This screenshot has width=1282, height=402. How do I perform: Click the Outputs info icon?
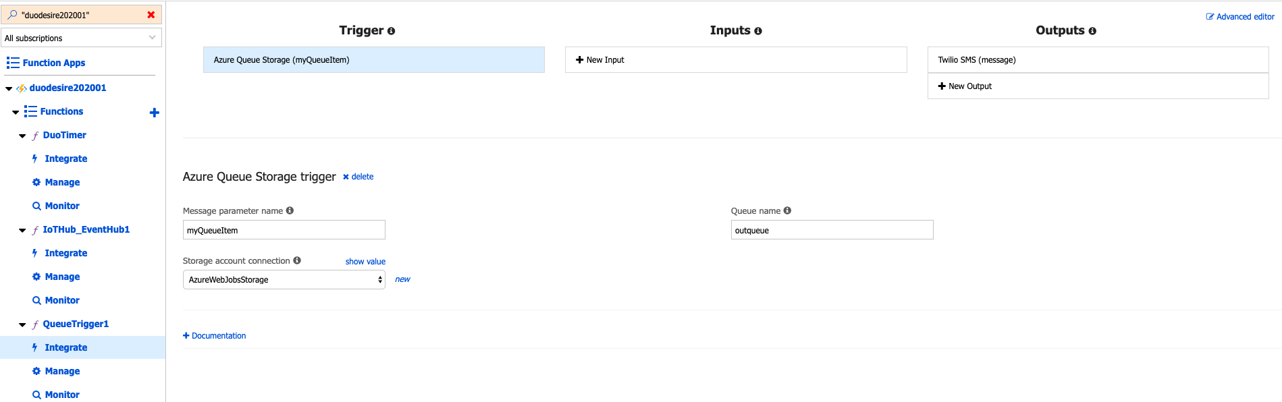[1092, 31]
